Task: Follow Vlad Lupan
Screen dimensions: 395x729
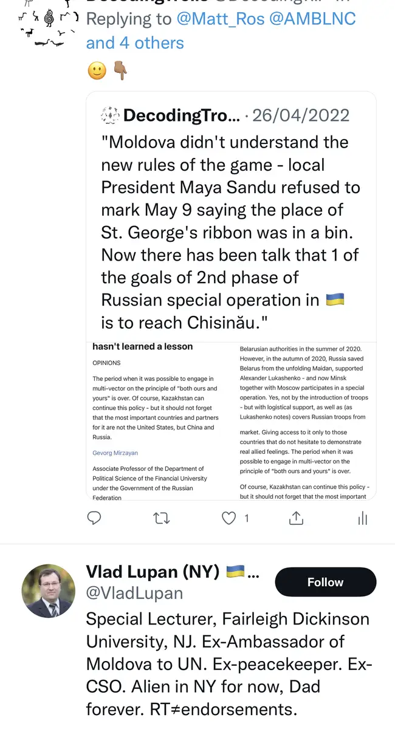Action: click(325, 582)
